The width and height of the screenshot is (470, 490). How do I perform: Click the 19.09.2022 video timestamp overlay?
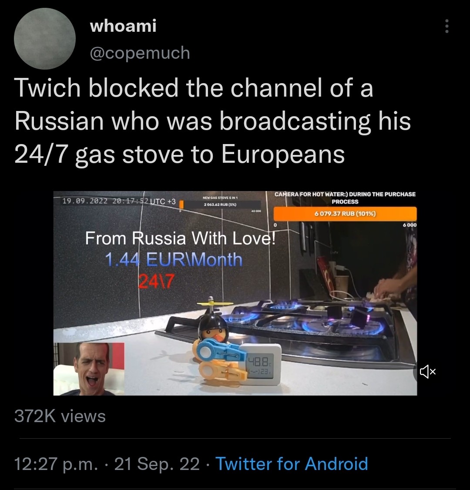[x=119, y=201]
